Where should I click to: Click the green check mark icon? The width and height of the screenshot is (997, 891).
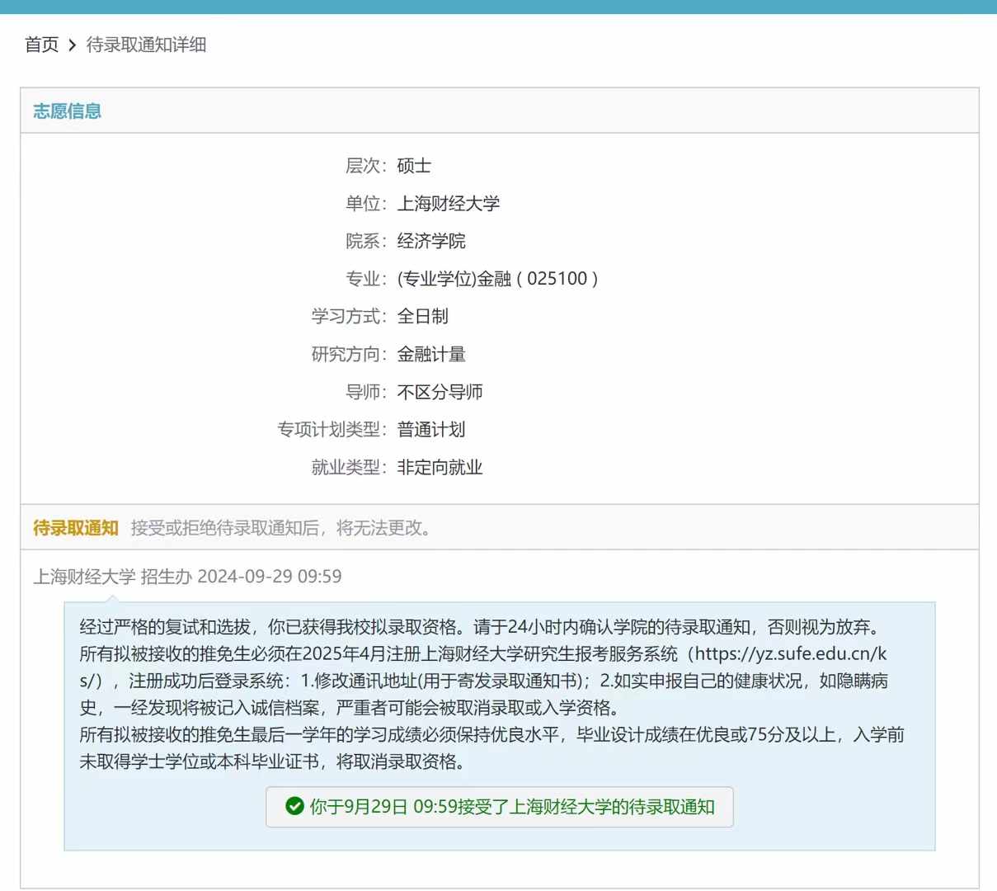[294, 806]
